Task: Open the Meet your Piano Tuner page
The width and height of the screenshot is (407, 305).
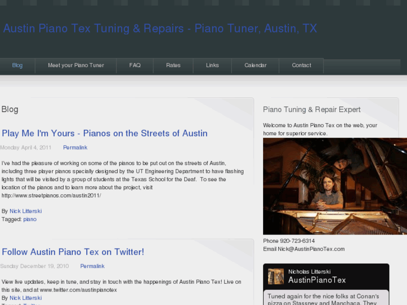Action: 76,65
